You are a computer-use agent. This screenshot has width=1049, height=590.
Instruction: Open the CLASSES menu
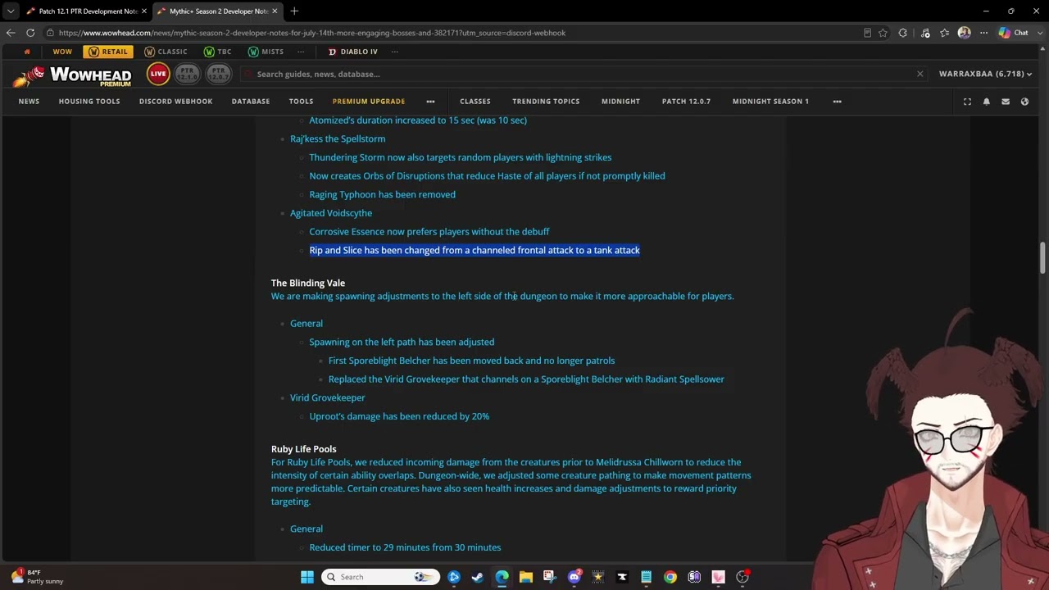[x=475, y=102]
